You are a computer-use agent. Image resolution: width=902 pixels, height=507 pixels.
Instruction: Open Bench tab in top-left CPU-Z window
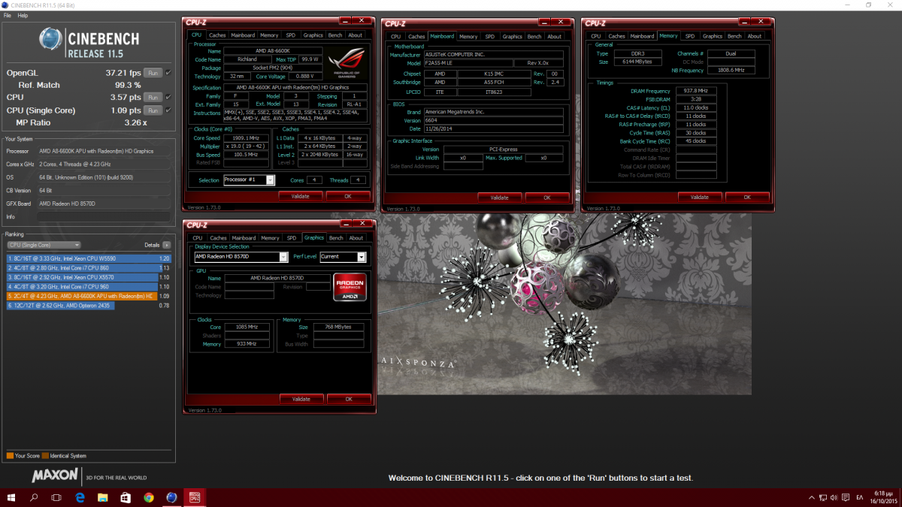point(335,35)
